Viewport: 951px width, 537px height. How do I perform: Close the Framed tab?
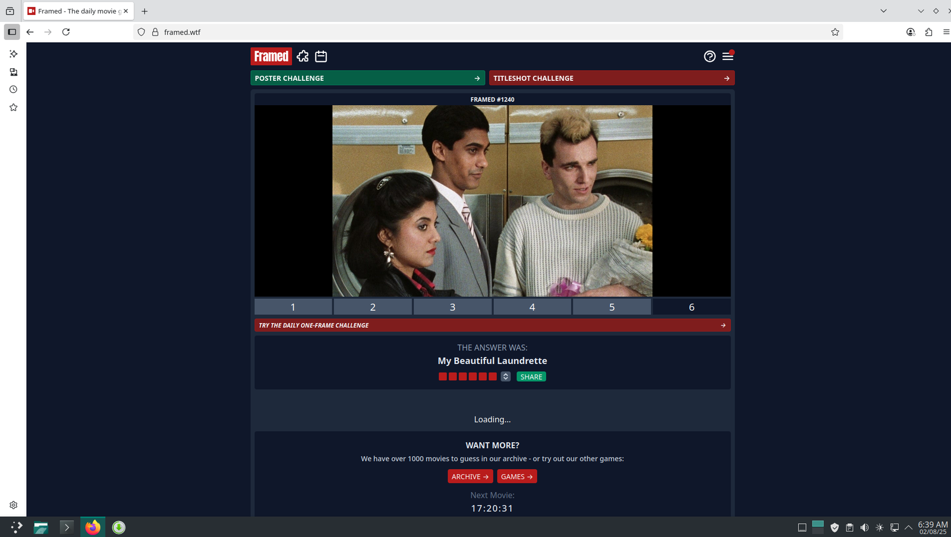126,11
